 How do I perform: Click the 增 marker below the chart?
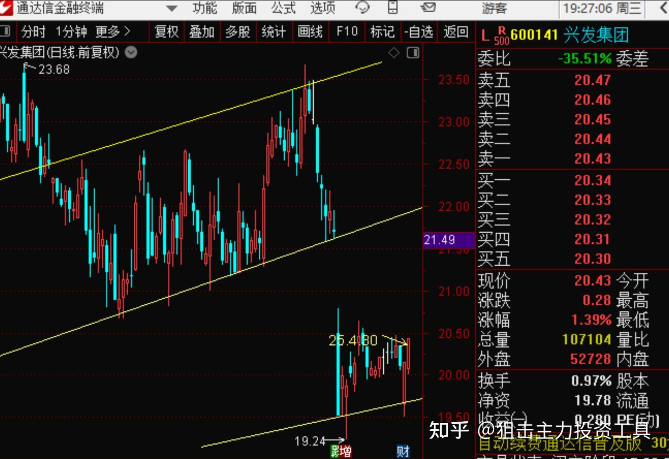point(346,451)
